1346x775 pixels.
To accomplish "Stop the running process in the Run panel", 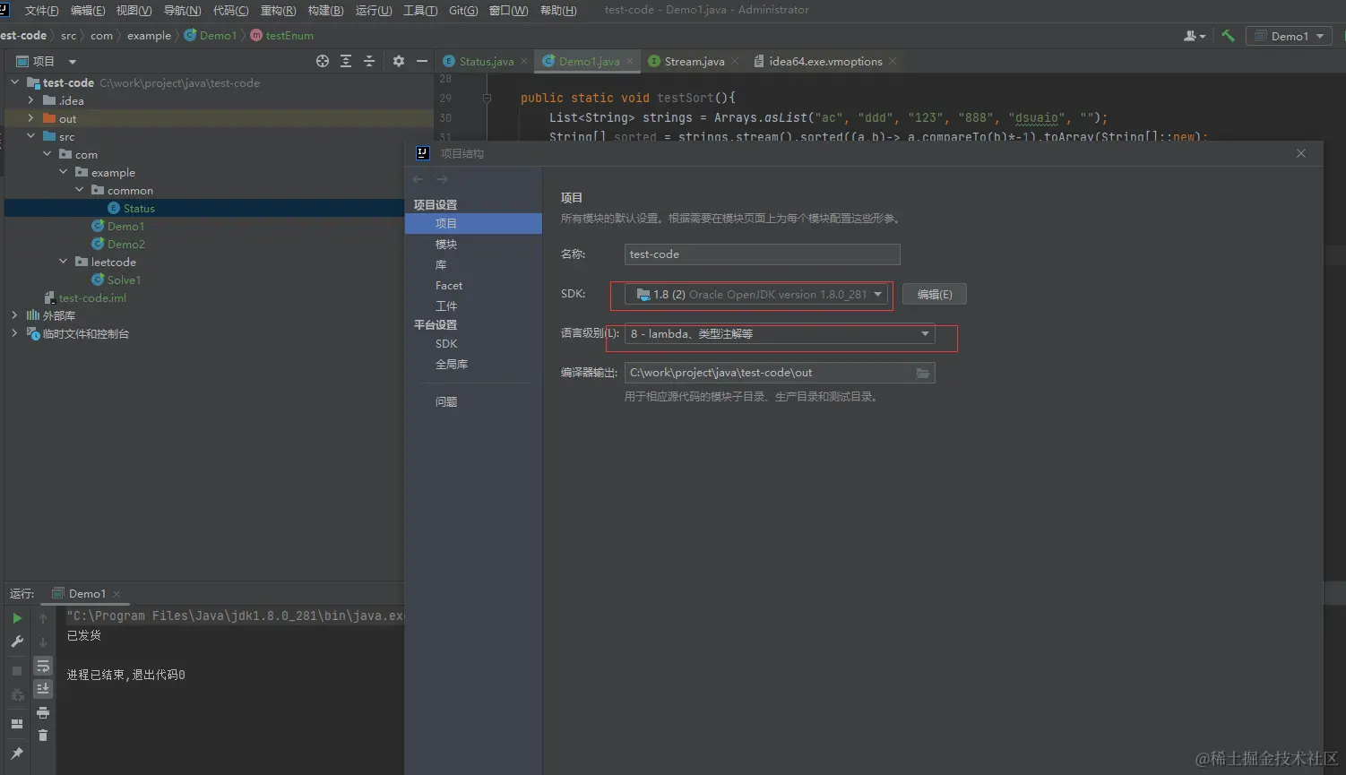I will coord(17,671).
